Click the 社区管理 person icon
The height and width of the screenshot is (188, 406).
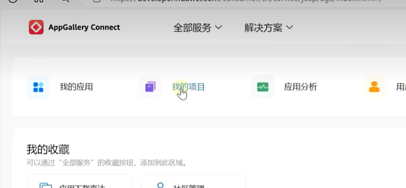click(x=161, y=185)
